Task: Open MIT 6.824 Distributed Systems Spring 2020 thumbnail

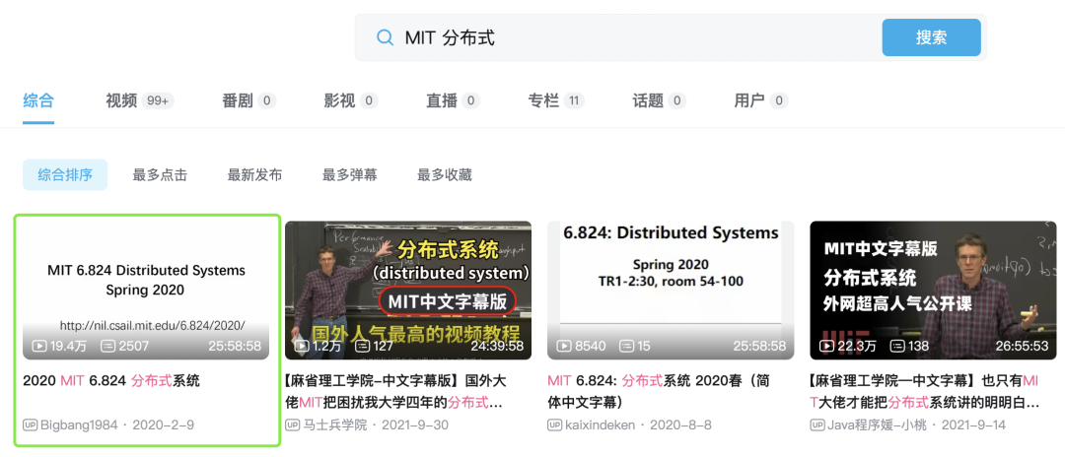Action: coord(146,291)
